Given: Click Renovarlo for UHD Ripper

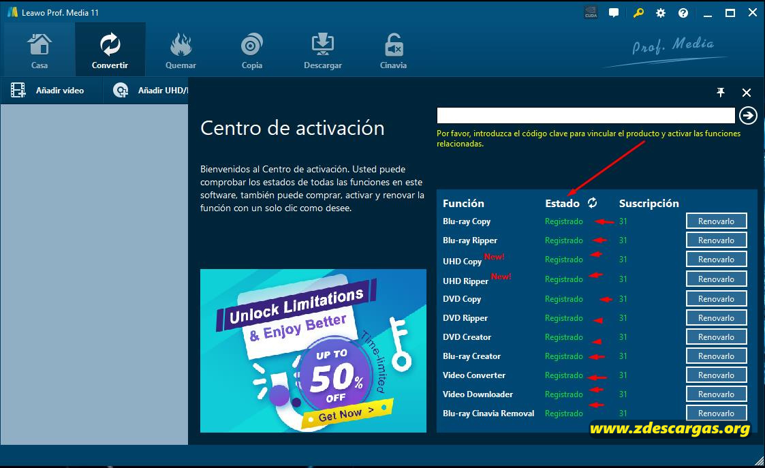Looking at the screenshot, I should coord(716,279).
